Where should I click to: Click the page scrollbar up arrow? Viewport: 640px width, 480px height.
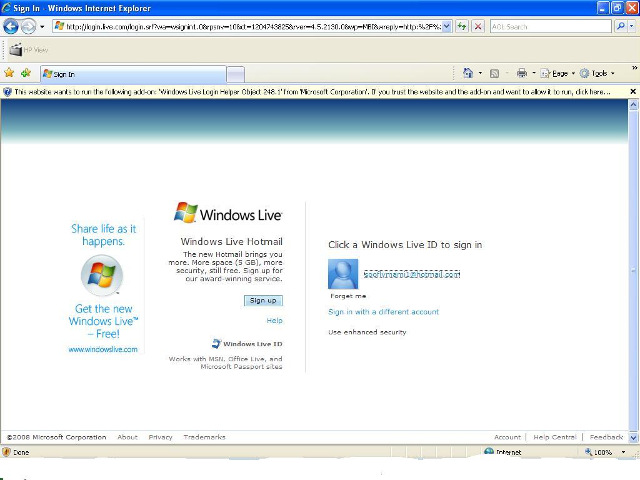pyautogui.click(x=634, y=104)
